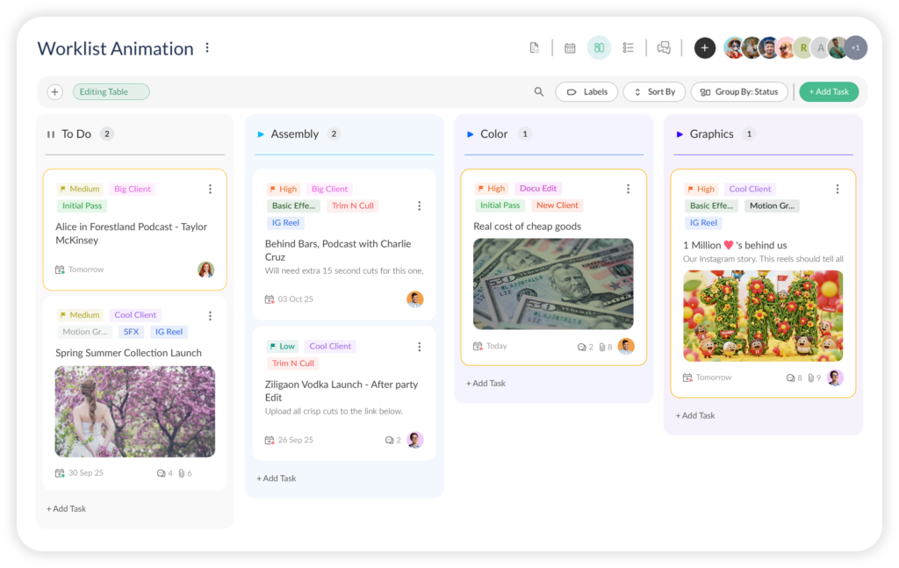Image resolution: width=899 pixels, height=568 pixels.
Task: Open the Group By: Status dropdown
Action: tap(739, 92)
